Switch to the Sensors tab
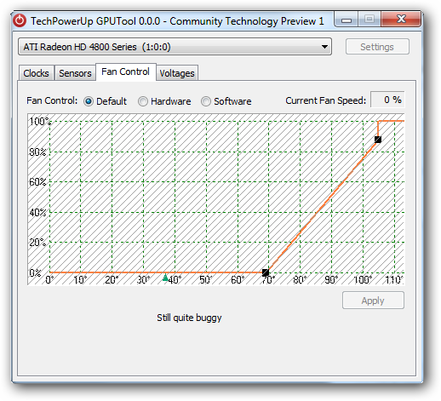Viewport: 441px width, 401px height. (x=75, y=73)
